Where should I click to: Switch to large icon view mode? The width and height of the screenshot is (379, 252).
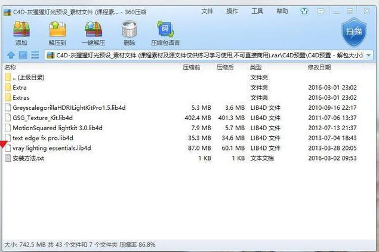pyautogui.click(x=23, y=55)
